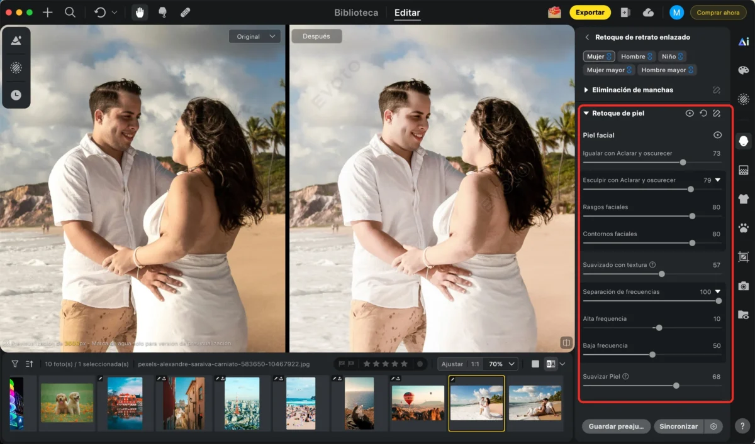Open the clothing t-shirt retouch panel
This screenshot has width=755, height=444.
coord(743,199)
